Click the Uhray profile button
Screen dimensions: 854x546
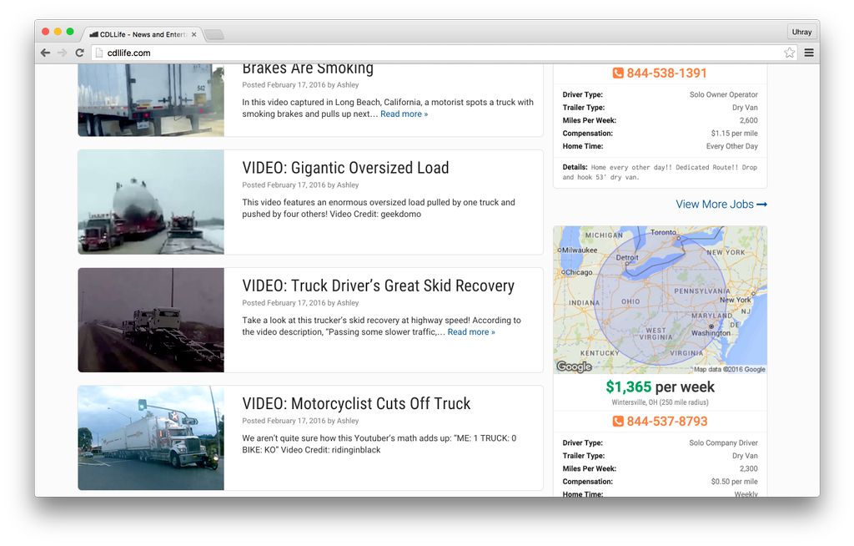[x=801, y=33]
